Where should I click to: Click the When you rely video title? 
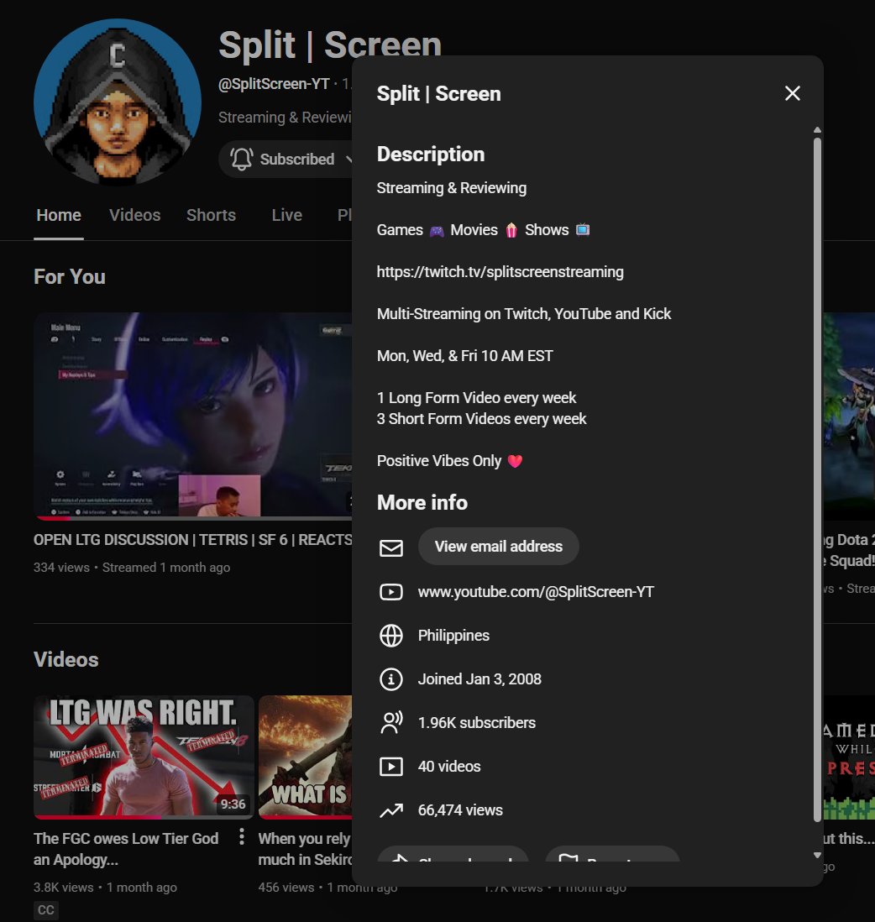pos(305,848)
